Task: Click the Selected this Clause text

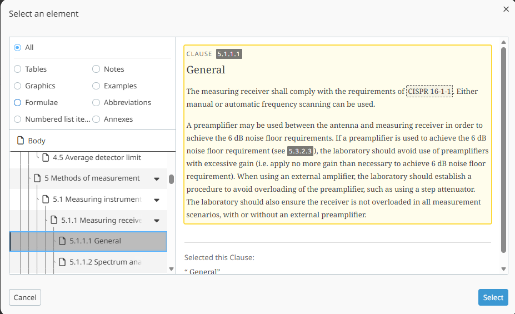Action: (219, 257)
